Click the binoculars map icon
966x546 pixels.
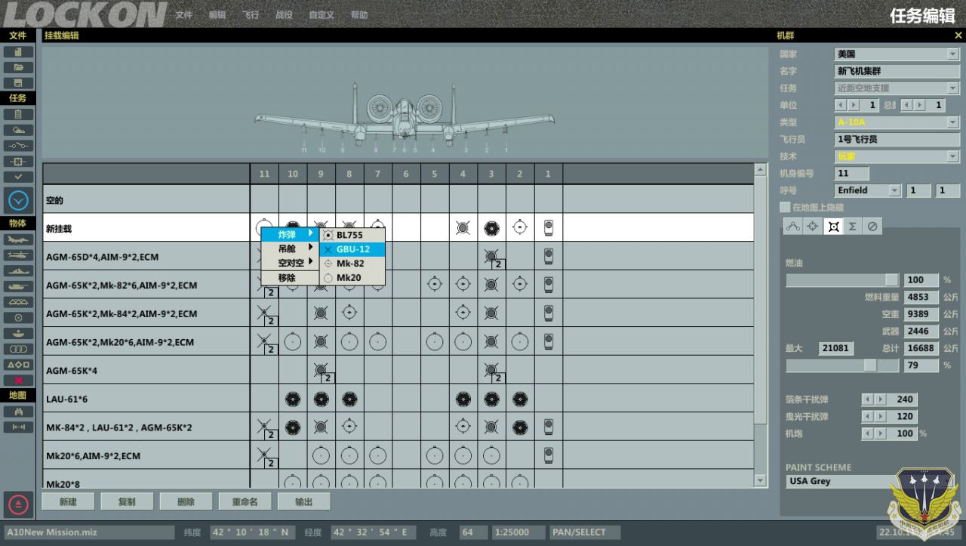coord(18,412)
